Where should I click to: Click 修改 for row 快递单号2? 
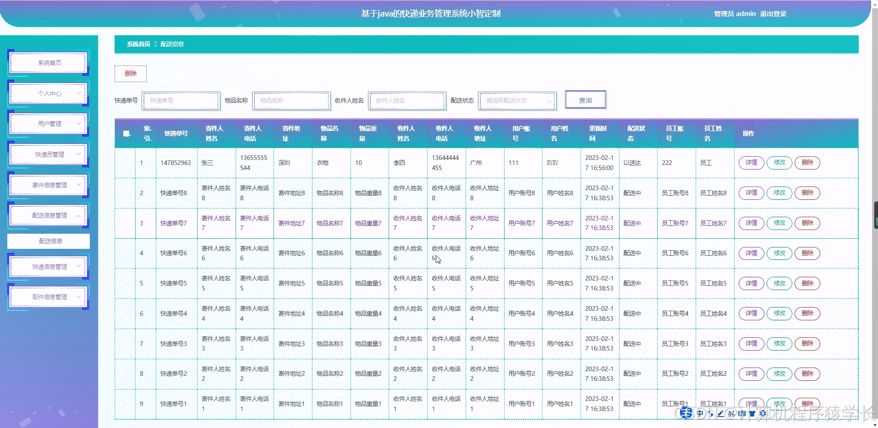pos(779,373)
